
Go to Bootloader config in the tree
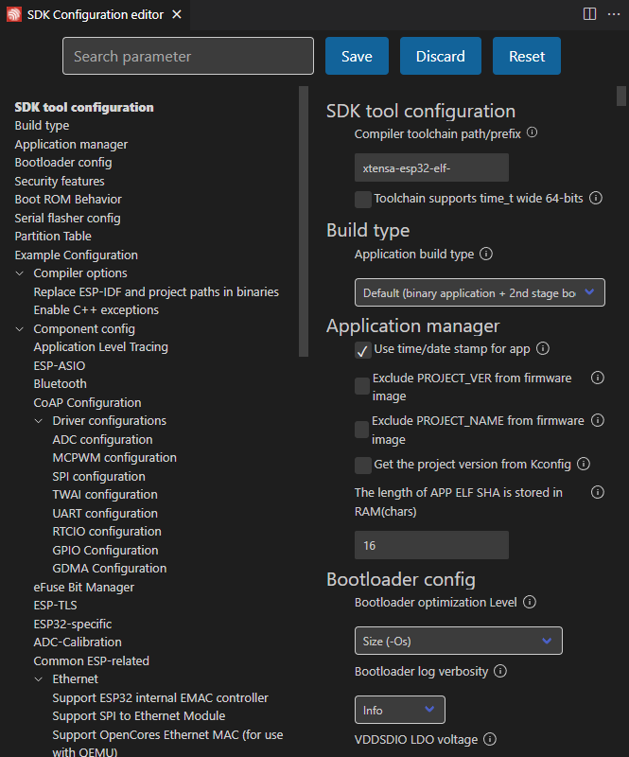pyautogui.click(x=63, y=163)
